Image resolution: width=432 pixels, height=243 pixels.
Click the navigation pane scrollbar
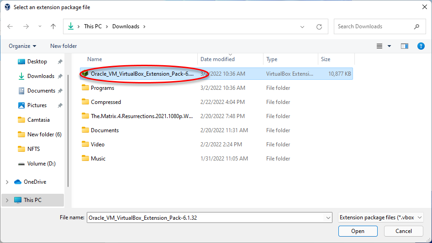pyautogui.click(x=68, y=131)
